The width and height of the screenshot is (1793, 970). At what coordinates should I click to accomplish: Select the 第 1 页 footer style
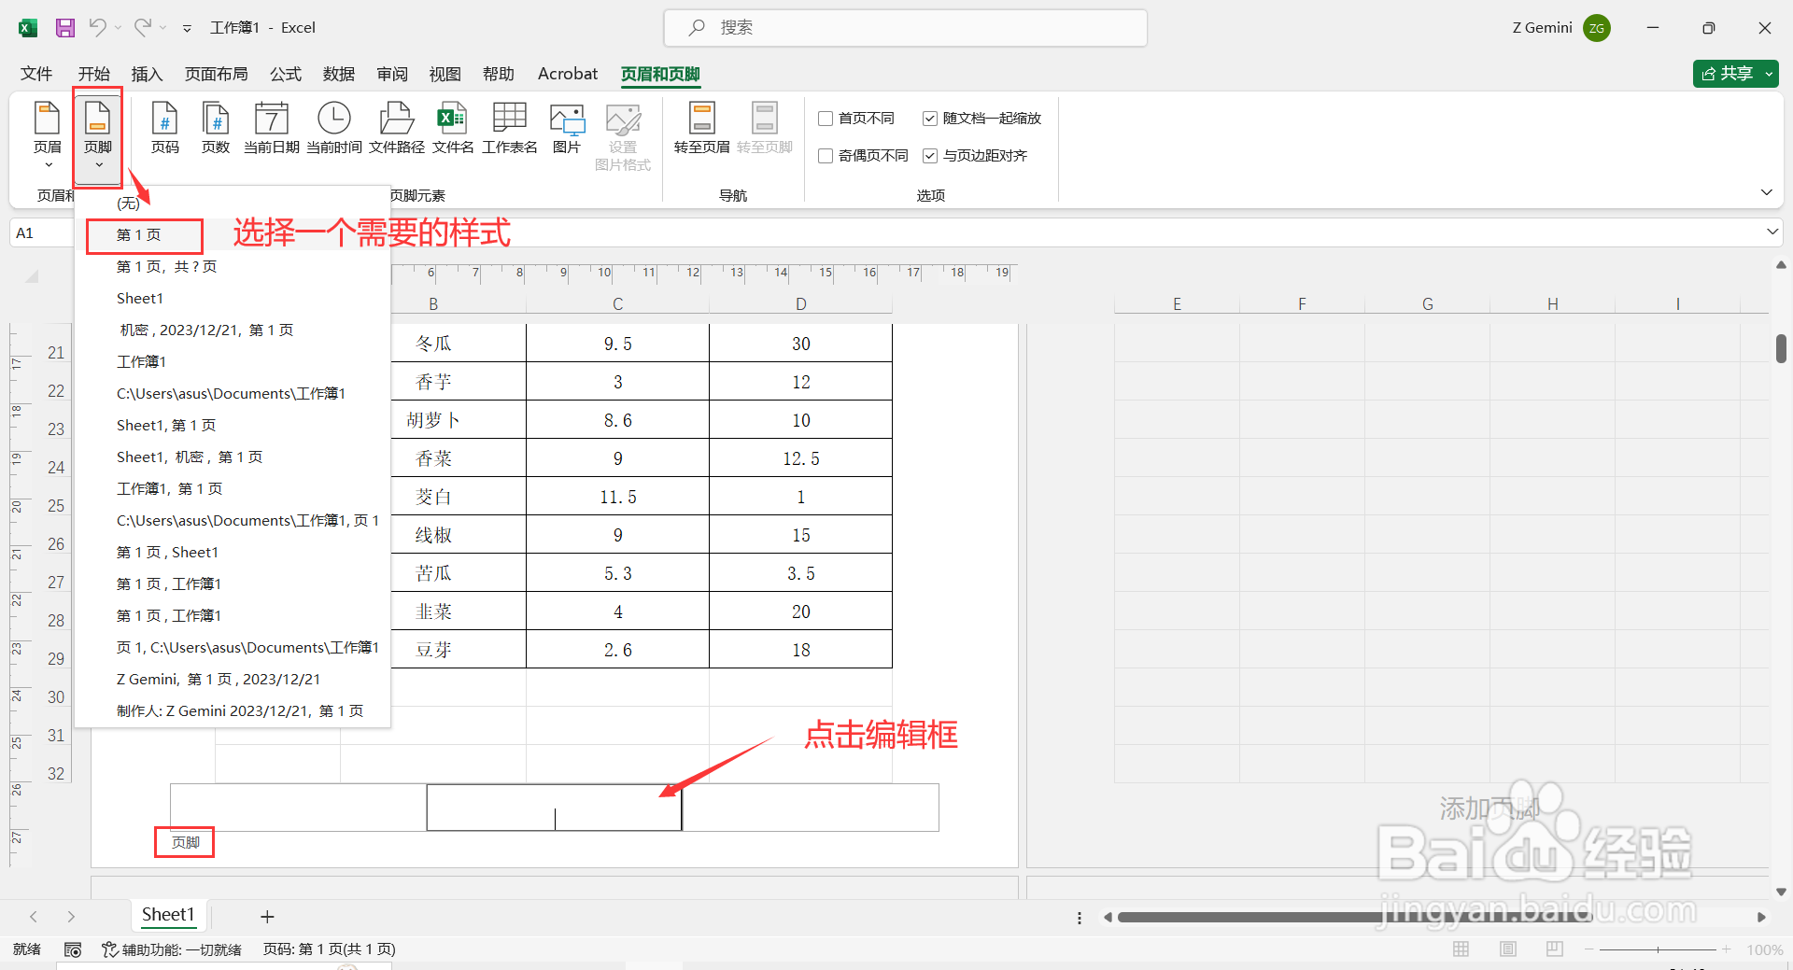tap(142, 234)
